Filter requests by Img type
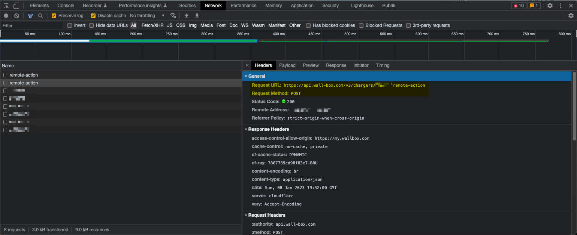This screenshot has width=577, height=235. tap(193, 25)
